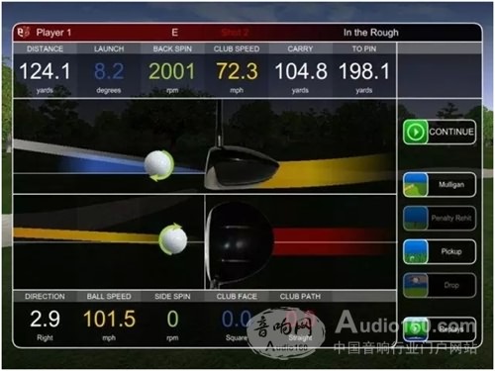Click the top-view golf ball spin indicator
This screenshot has width=495, height=371.
(173, 239)
